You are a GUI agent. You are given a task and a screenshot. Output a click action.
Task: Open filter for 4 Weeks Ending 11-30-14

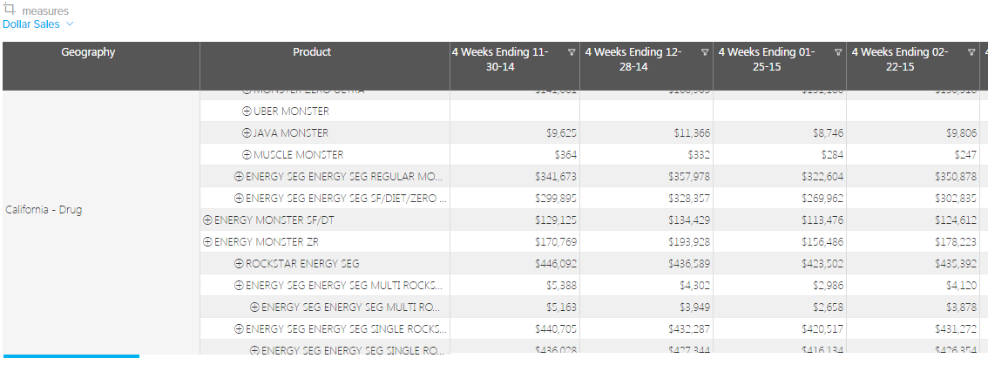[x=571, y=53]
